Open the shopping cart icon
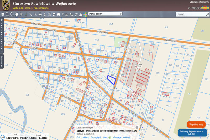The width and height of the screenshot is (210, 140). point(76,14)
